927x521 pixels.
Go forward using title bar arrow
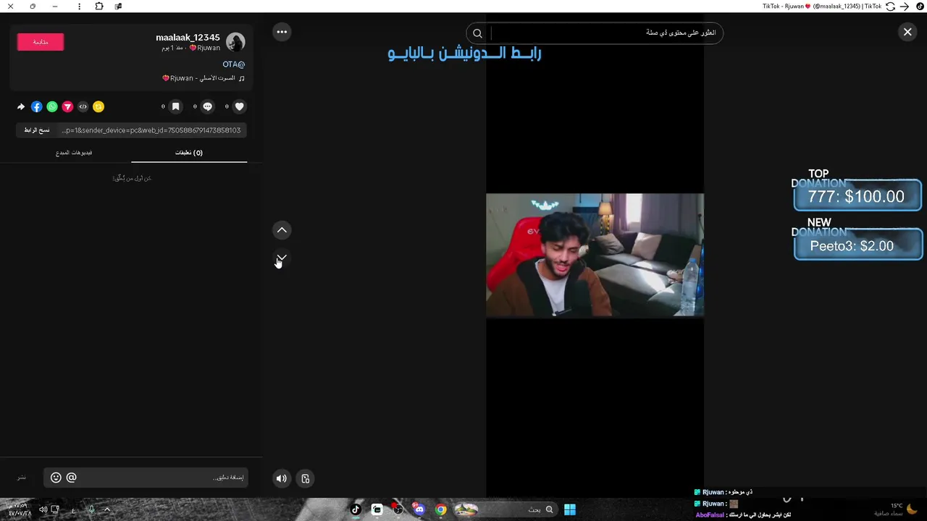[905, 7]
